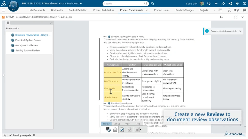Open the tools/utilities icon in top bar
The height and width of the screenshot is (139, 248).
click(x=237, y=3)
